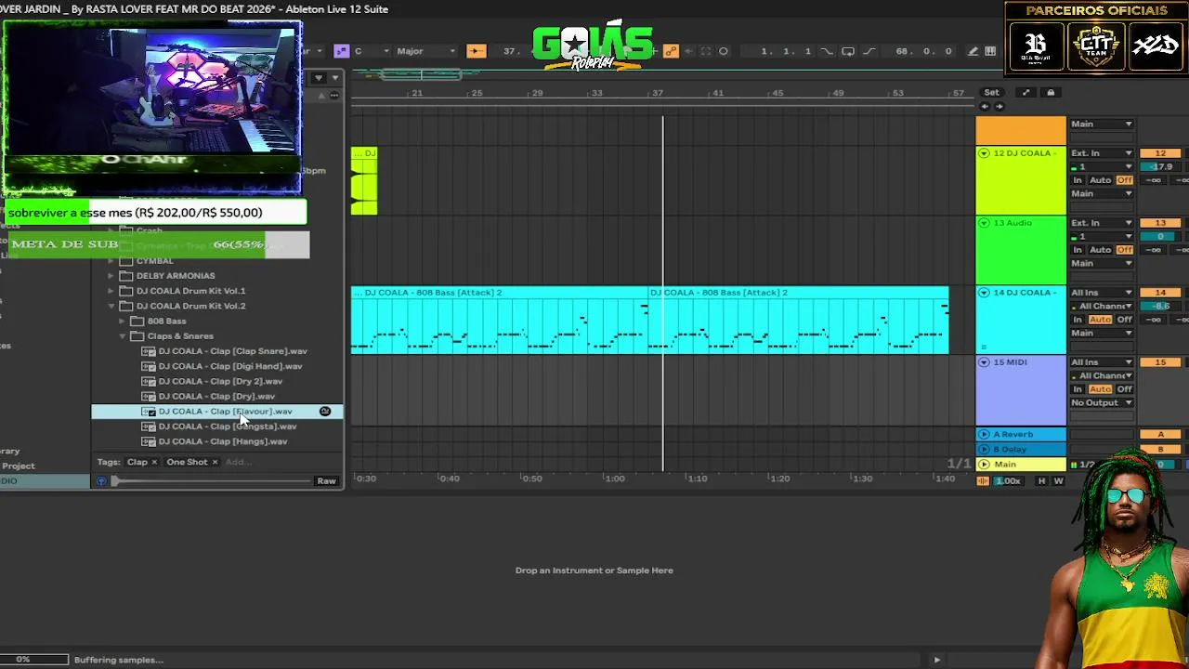Remove the Clap tag
This screenshot has height=669, width=1189.
[154, 462]
